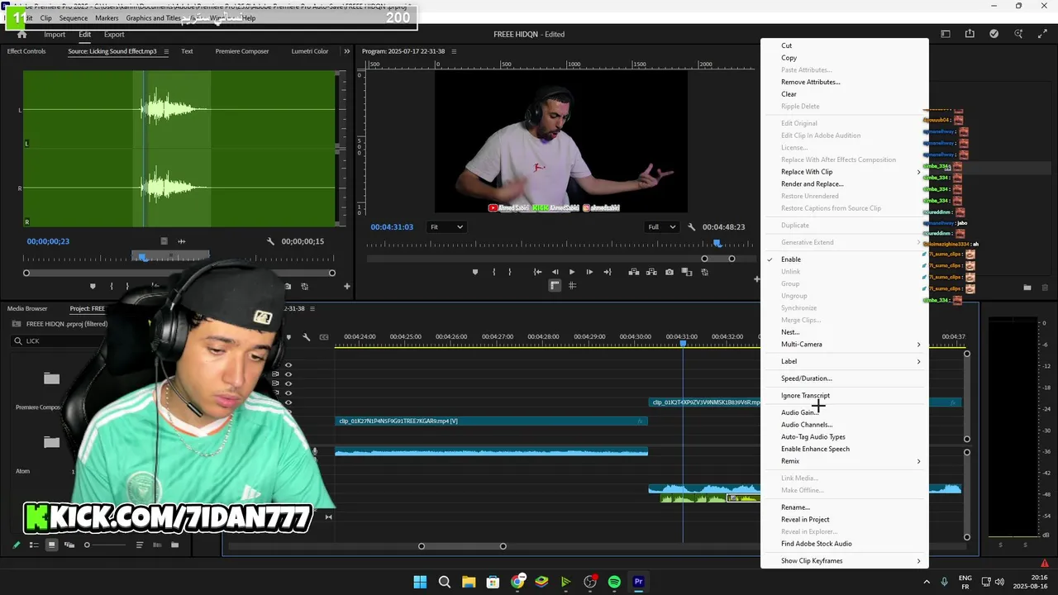Expand Remix submenu
This screenshot has height=595, width=1058.
844,461
